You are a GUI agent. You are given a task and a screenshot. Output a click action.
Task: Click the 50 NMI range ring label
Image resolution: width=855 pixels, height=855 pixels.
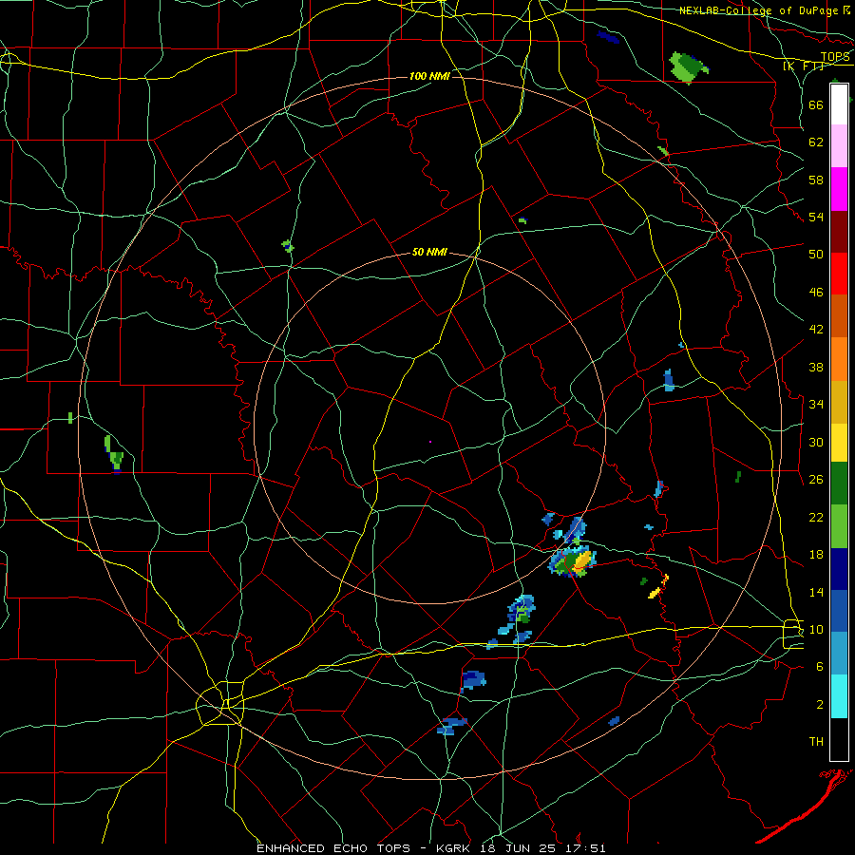coord(429,252)
